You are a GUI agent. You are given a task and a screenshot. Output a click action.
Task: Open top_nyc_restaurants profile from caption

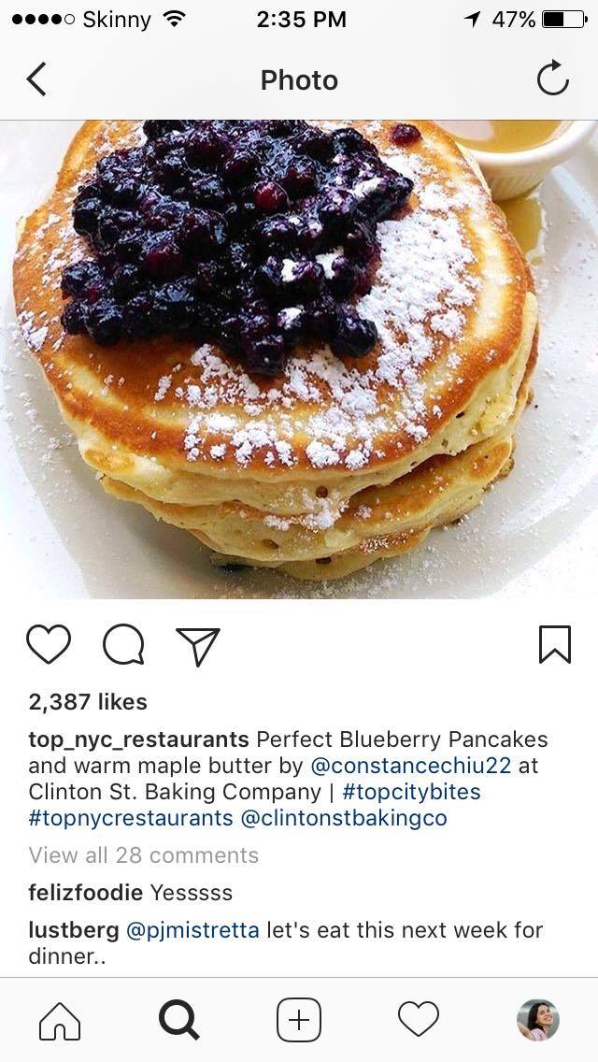tap(139, 739)
